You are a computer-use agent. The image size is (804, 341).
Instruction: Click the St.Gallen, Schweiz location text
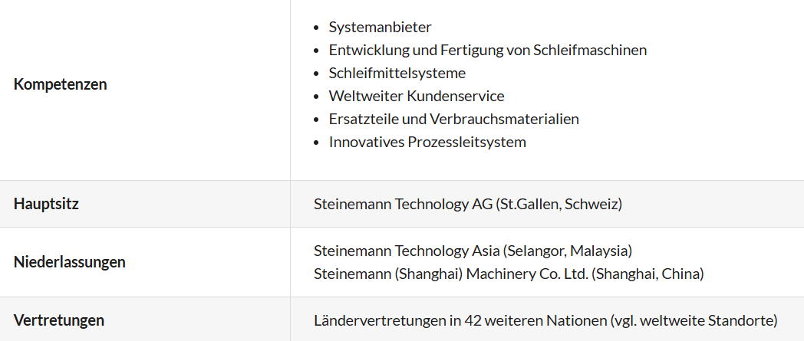[559, 204]
